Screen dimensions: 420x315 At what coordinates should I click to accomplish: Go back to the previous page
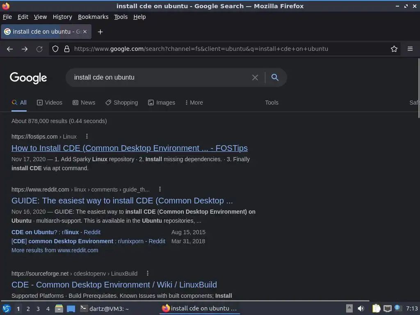pos(10,49)
